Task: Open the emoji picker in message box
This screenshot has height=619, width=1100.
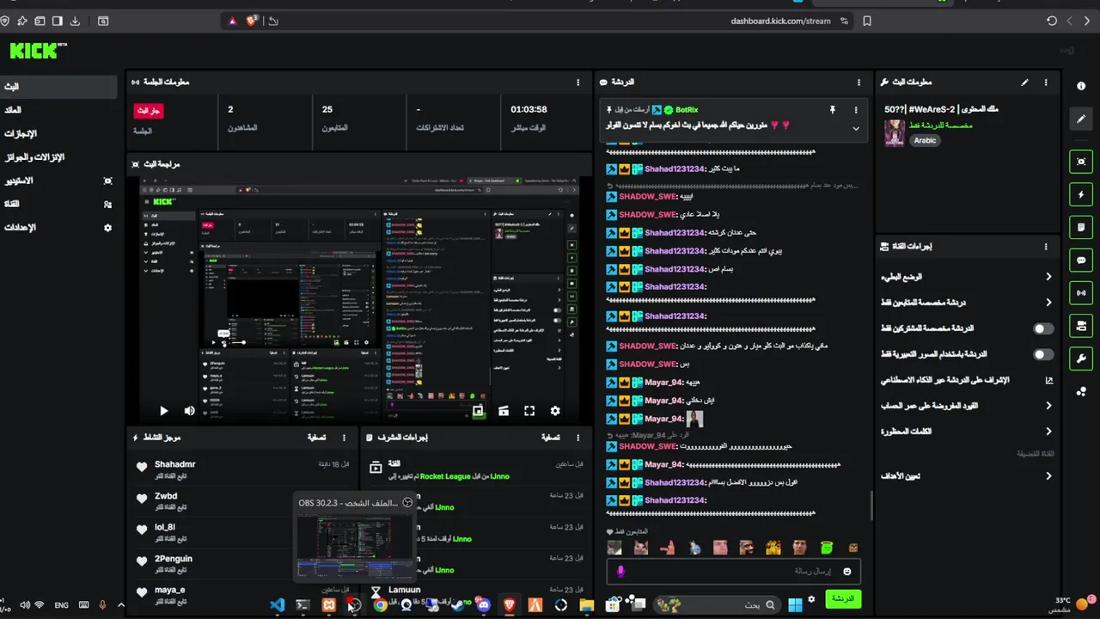Action: pos(846,572)
